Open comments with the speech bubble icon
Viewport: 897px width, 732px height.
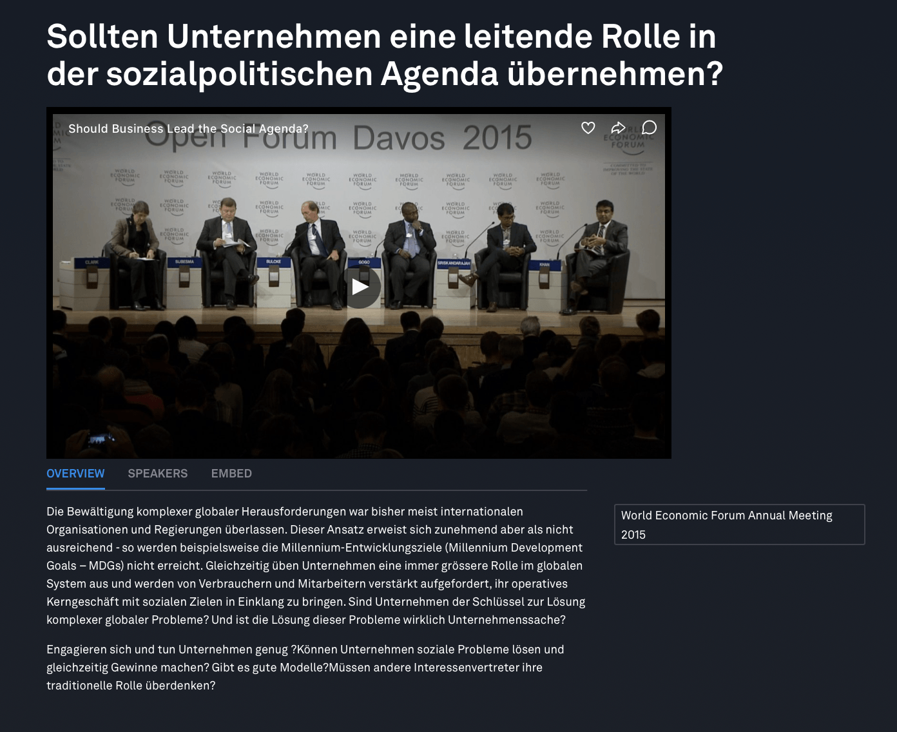[x=649, y=128]
